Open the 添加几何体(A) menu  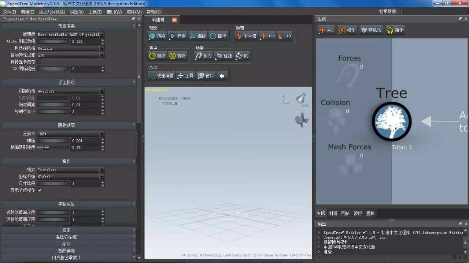tap(52, 12)
